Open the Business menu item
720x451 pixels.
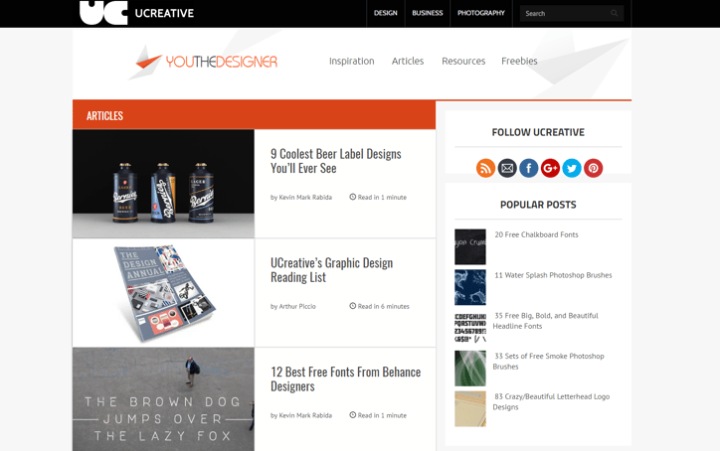coord(427,13)
